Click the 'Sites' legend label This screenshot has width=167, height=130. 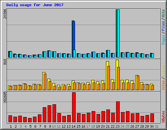(x=163, y=85)
